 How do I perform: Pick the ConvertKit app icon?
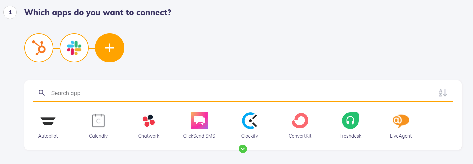click(x=300, y=121)
